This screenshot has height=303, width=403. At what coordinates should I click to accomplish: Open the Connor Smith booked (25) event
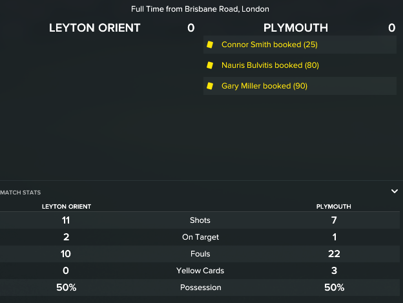coord(269,45)
